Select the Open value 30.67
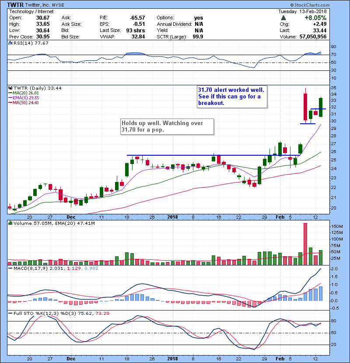Screen dimensions: 350x363 [x=43, y=18]
